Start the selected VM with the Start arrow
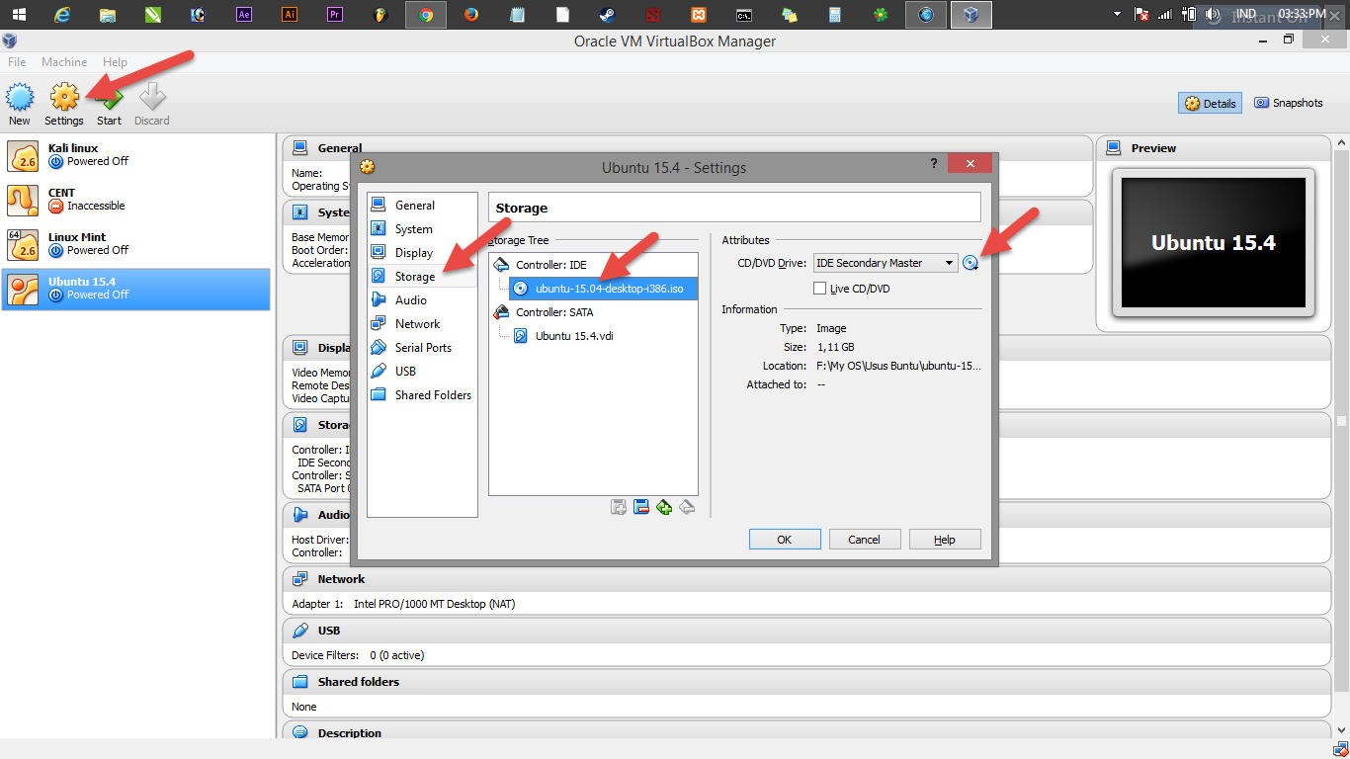The width and height of the screenshot is (1350, 759). click(x=109, y=105)
